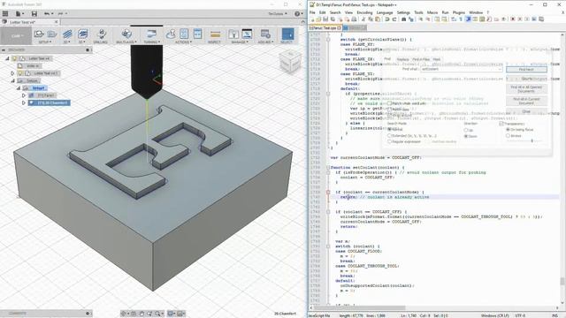The image size is (566, 318).
Task: Click the Notepad++ Record Macro toolbar icon
Action: tap(513, 19)
